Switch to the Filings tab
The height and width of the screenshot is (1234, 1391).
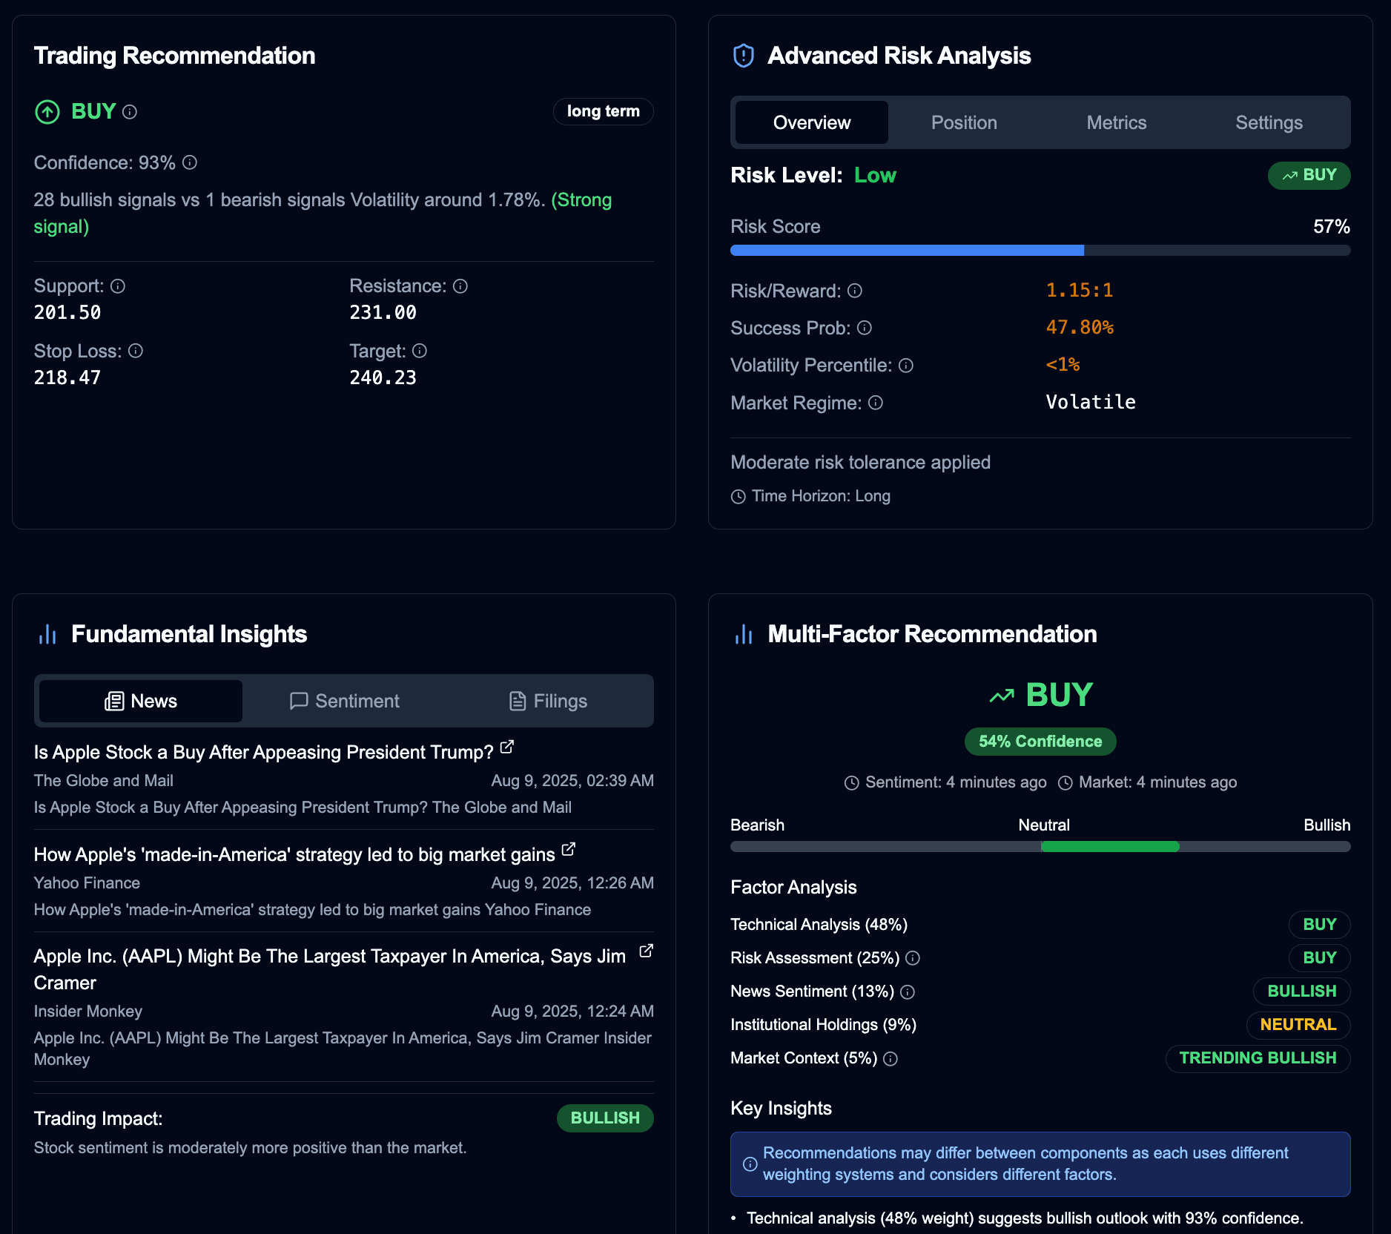pyautogui.click(x=549, y=700)
